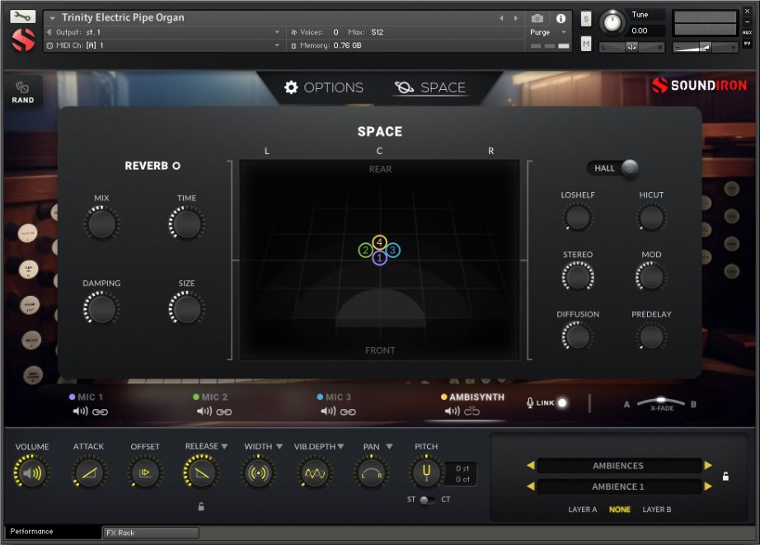Go to next instrument arrow

coord(516,18)
